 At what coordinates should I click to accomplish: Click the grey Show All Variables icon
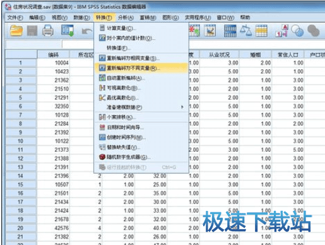[x=314, y=31]
